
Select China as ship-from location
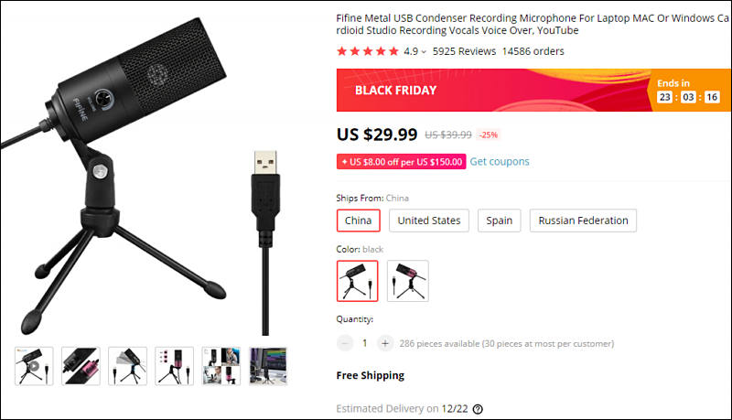pos(357,221)
